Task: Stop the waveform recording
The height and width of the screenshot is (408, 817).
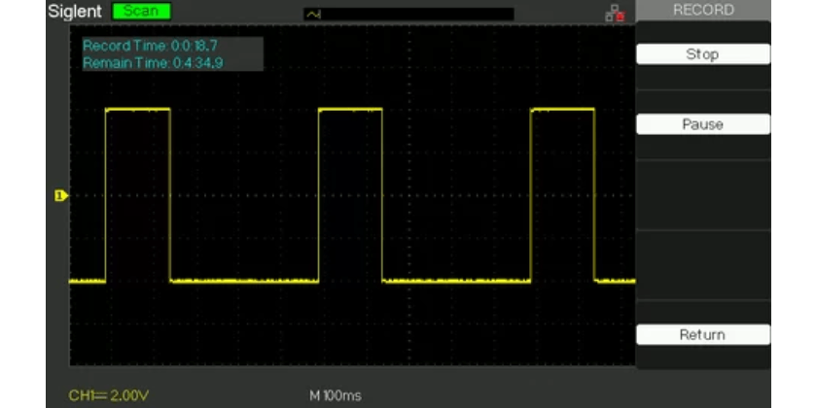Action: (x=702, y=54)
